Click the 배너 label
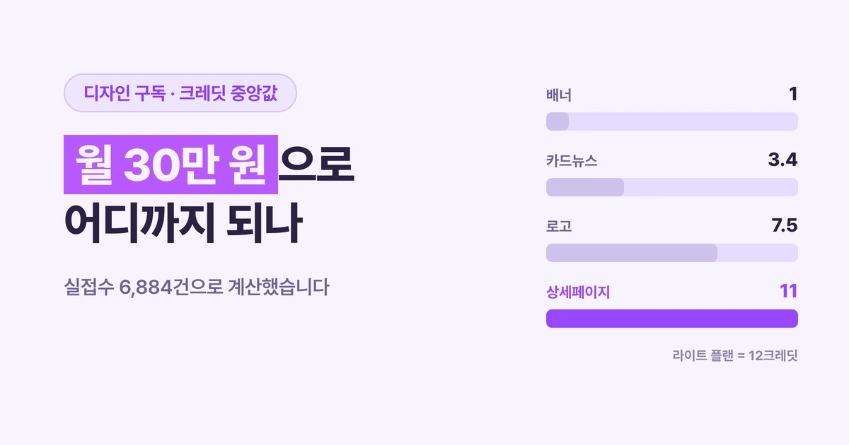This screenshot has width=849, height=445. pos(559,95)
